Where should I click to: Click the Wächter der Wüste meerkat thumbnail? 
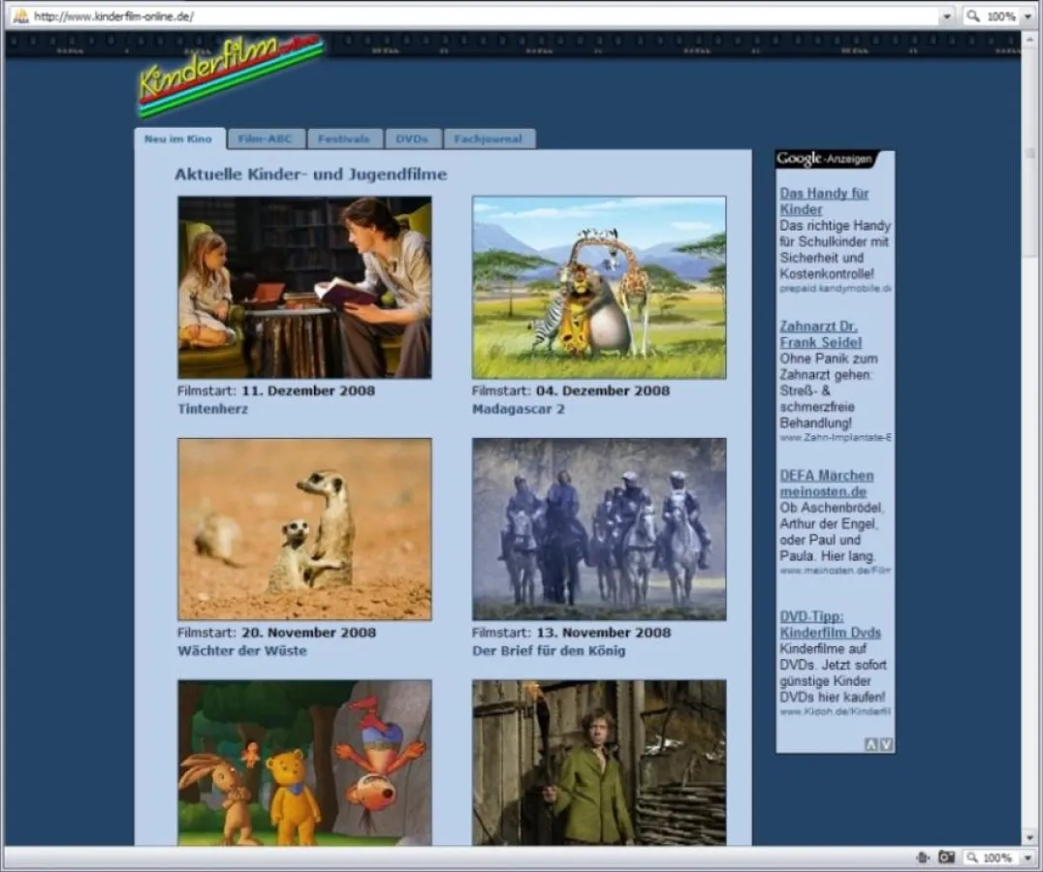coord(304,529)
